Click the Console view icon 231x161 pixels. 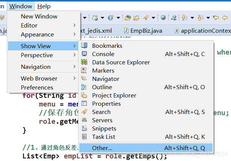pyautogui.click(x=84, y=54)
